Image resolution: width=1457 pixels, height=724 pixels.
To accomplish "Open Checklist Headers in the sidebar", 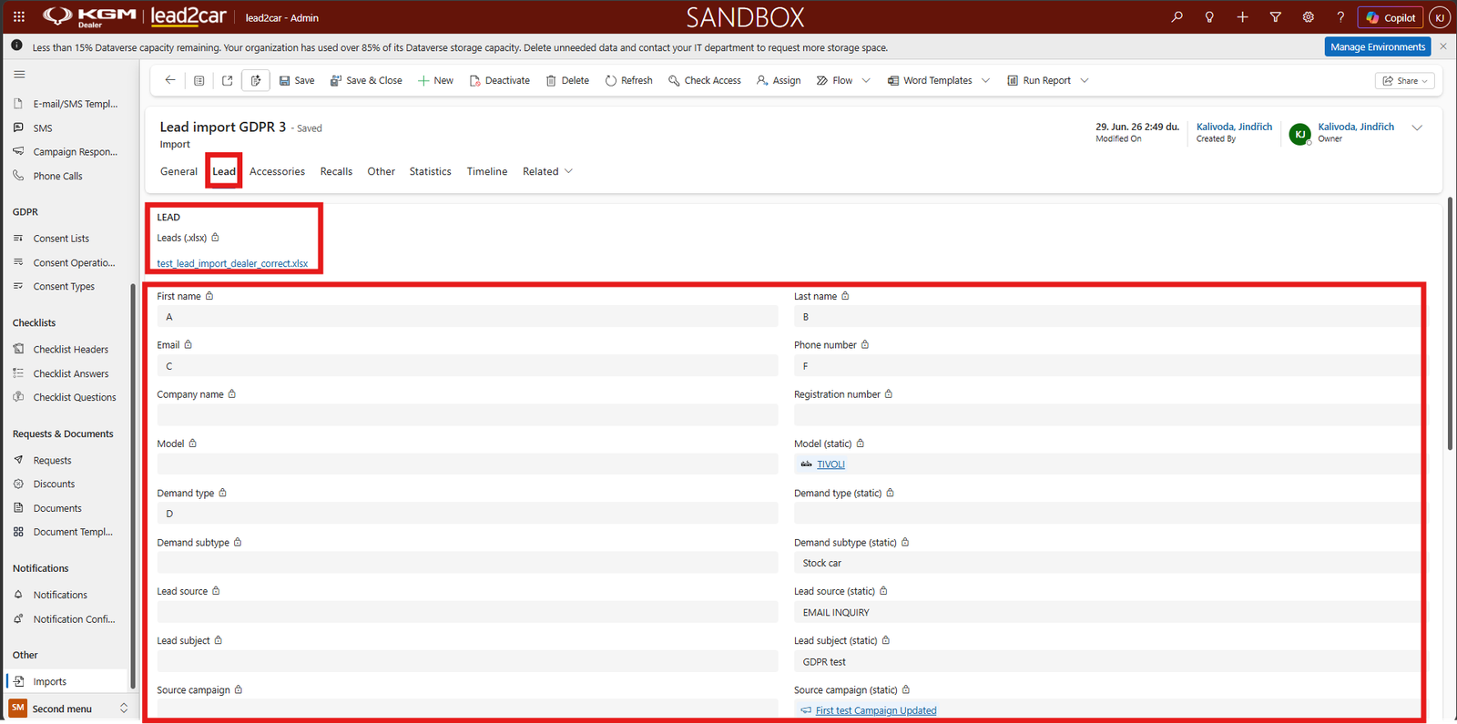I will tap(71, 350).
